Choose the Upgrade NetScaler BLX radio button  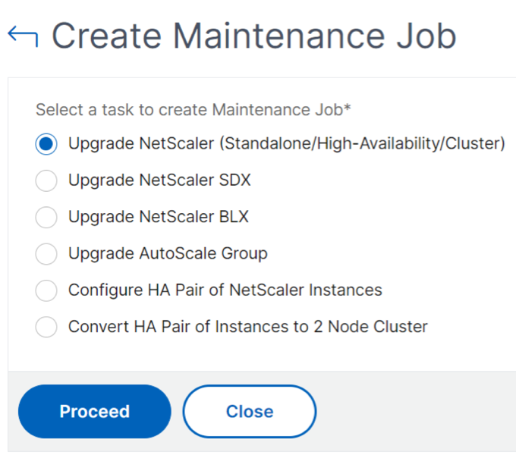46,217
